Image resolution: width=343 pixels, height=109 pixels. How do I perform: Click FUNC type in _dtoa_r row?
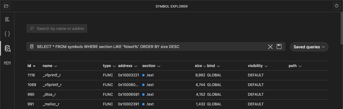click(108, 95)
